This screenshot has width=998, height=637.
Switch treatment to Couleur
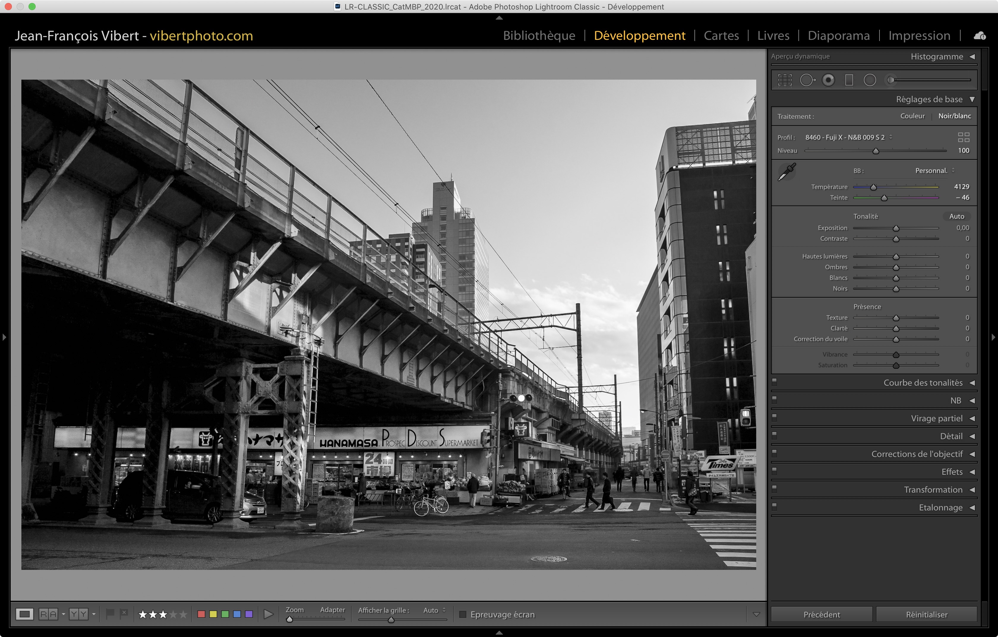(912, 116)
